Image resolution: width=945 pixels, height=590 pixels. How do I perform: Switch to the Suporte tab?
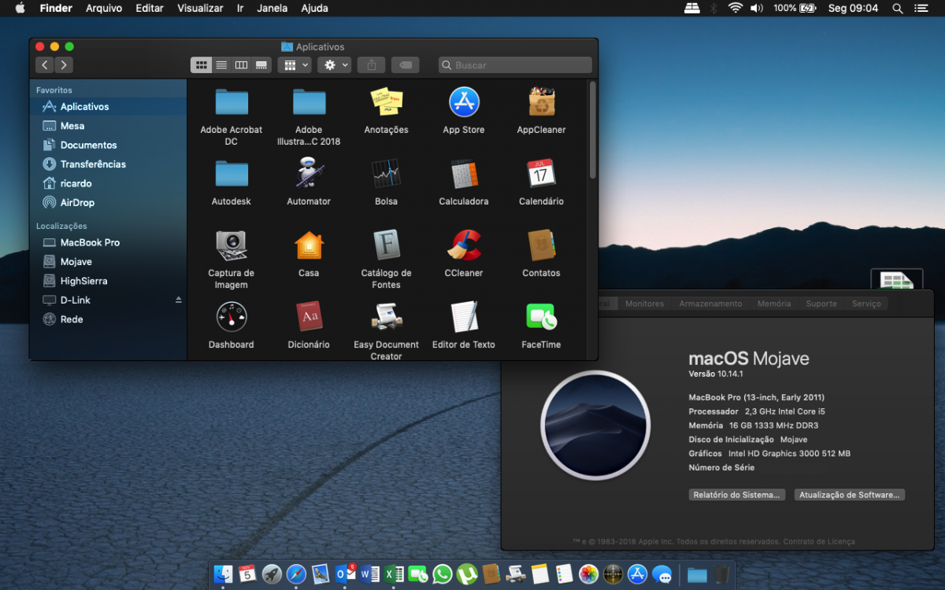(x=821, y=304)
